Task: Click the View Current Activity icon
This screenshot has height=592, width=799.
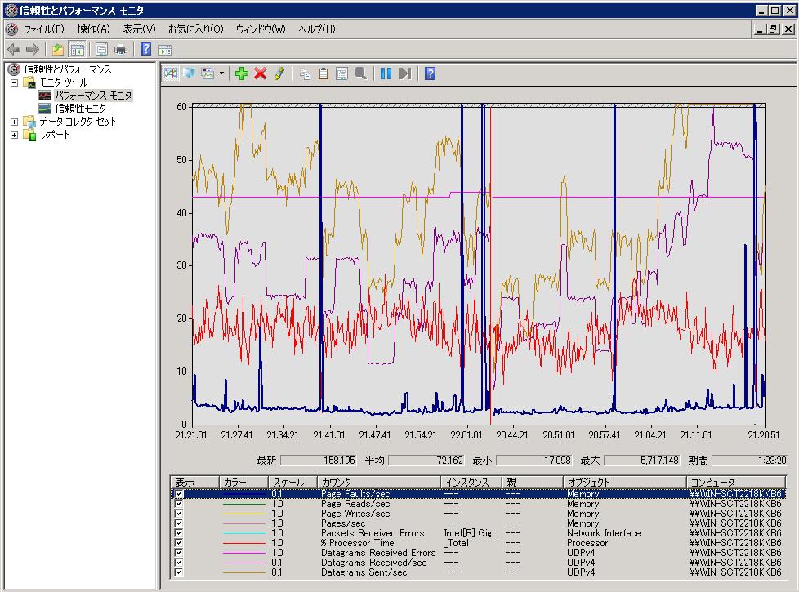Action: (170, 73)
